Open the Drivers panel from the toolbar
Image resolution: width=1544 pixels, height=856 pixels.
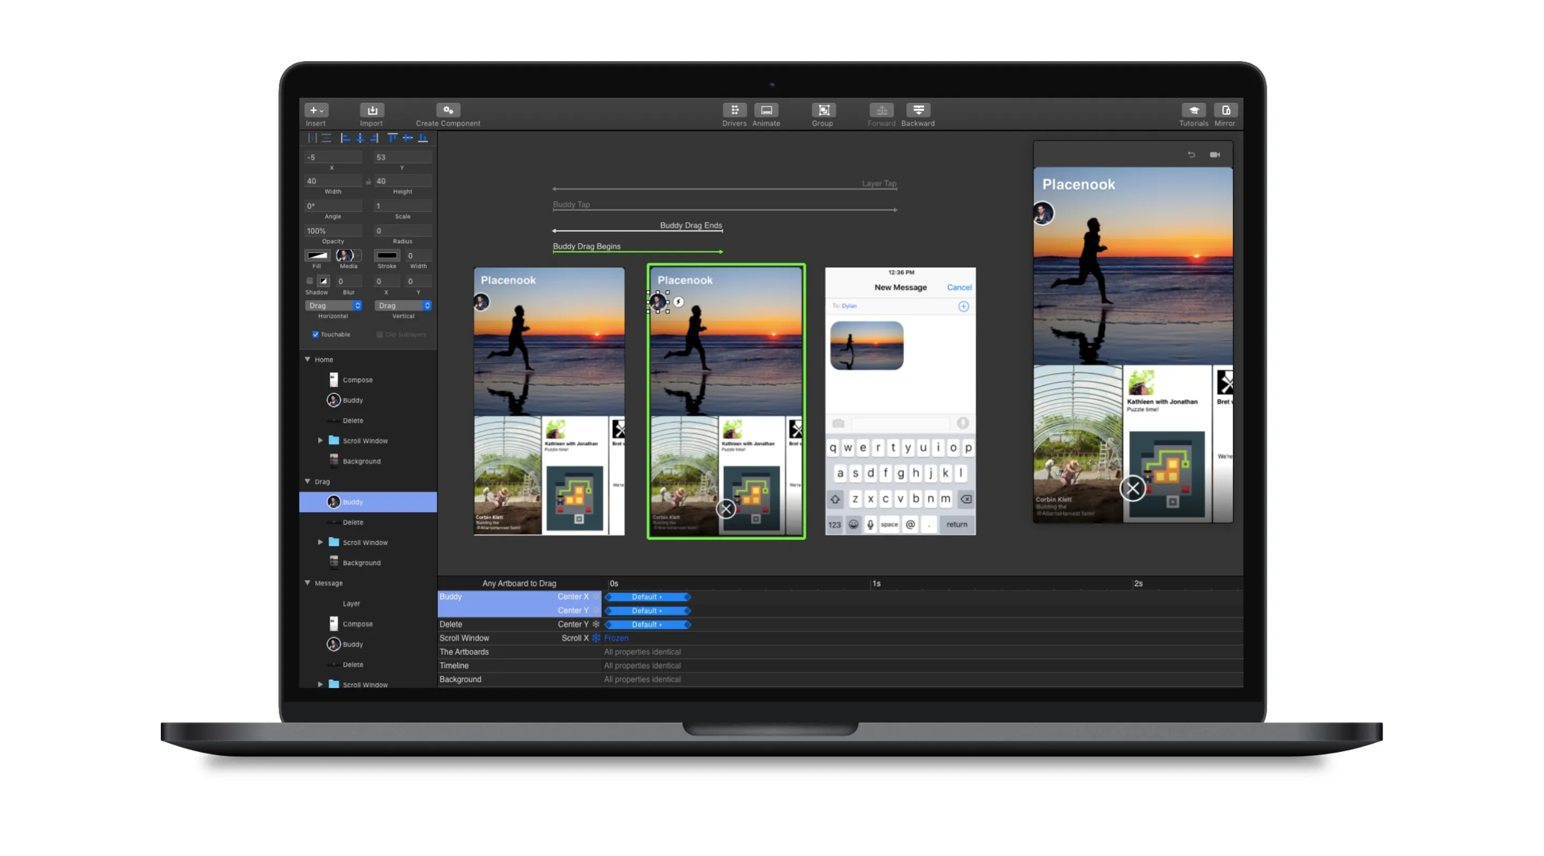(x=734, y=110)
